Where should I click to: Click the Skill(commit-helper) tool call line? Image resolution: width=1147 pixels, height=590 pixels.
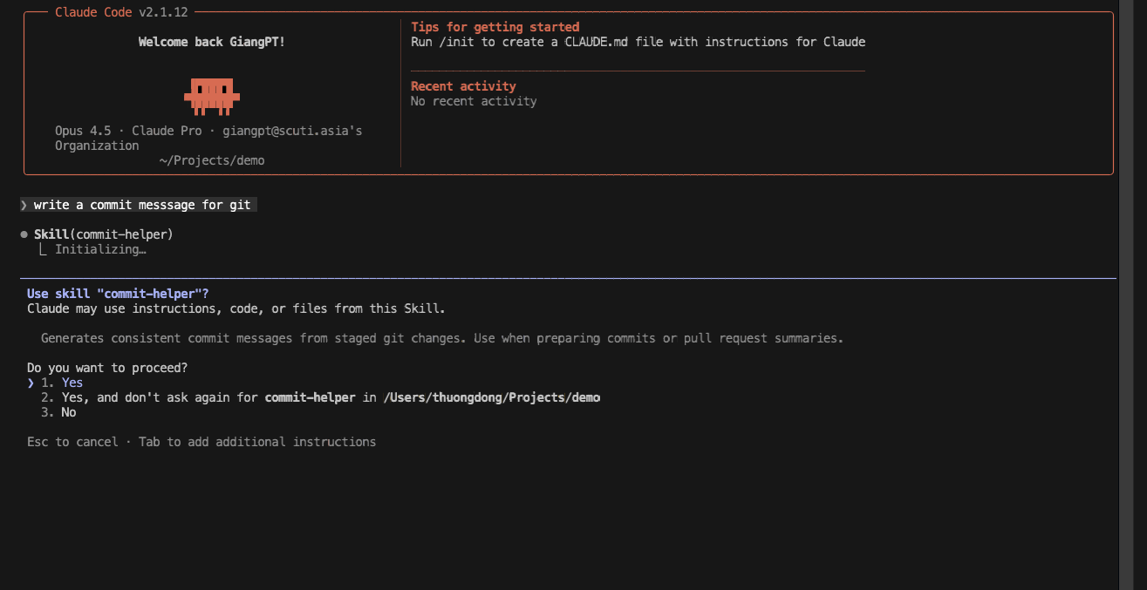pyautogui.click(x=103, y=234)
